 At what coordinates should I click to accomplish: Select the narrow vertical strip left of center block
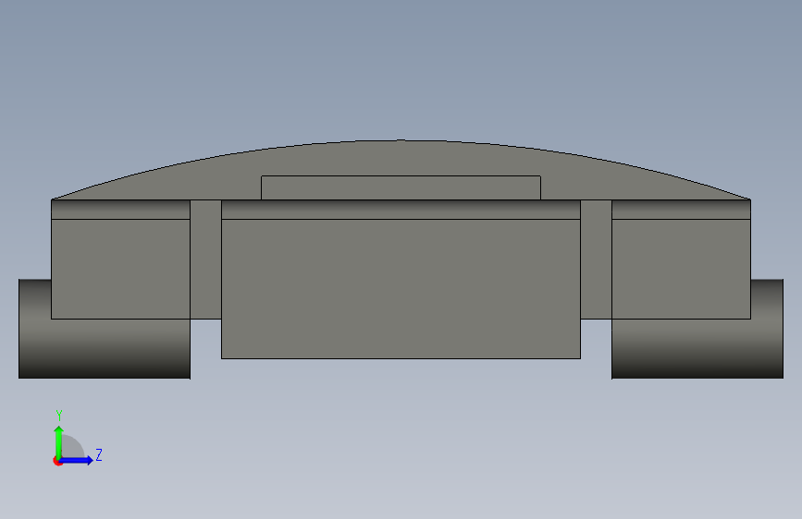point(205,259)
